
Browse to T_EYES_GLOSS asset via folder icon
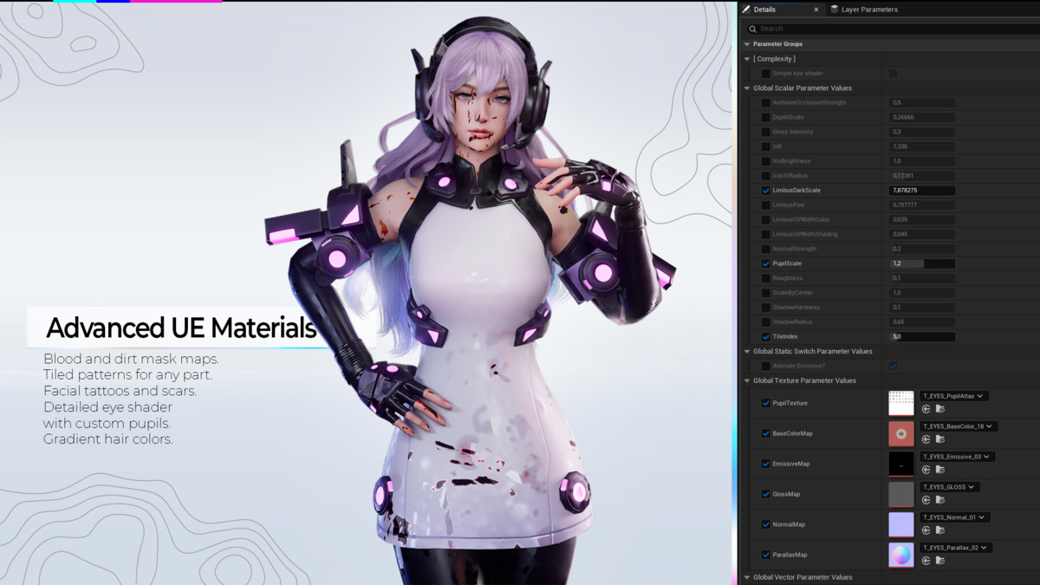coord(939,499)
